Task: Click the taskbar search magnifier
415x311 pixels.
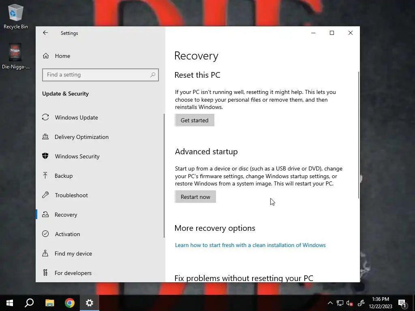Action: [x=29, y=303]
